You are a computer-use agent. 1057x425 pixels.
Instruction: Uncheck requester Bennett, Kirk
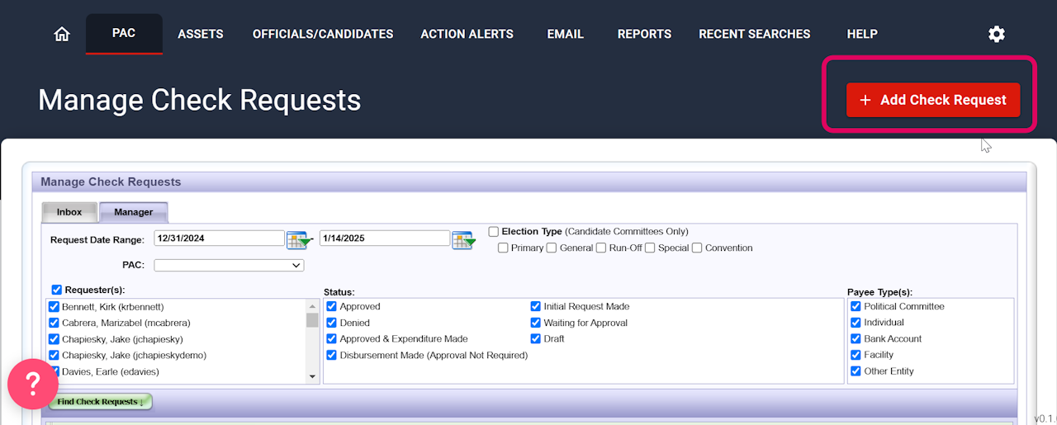point(55,306)
